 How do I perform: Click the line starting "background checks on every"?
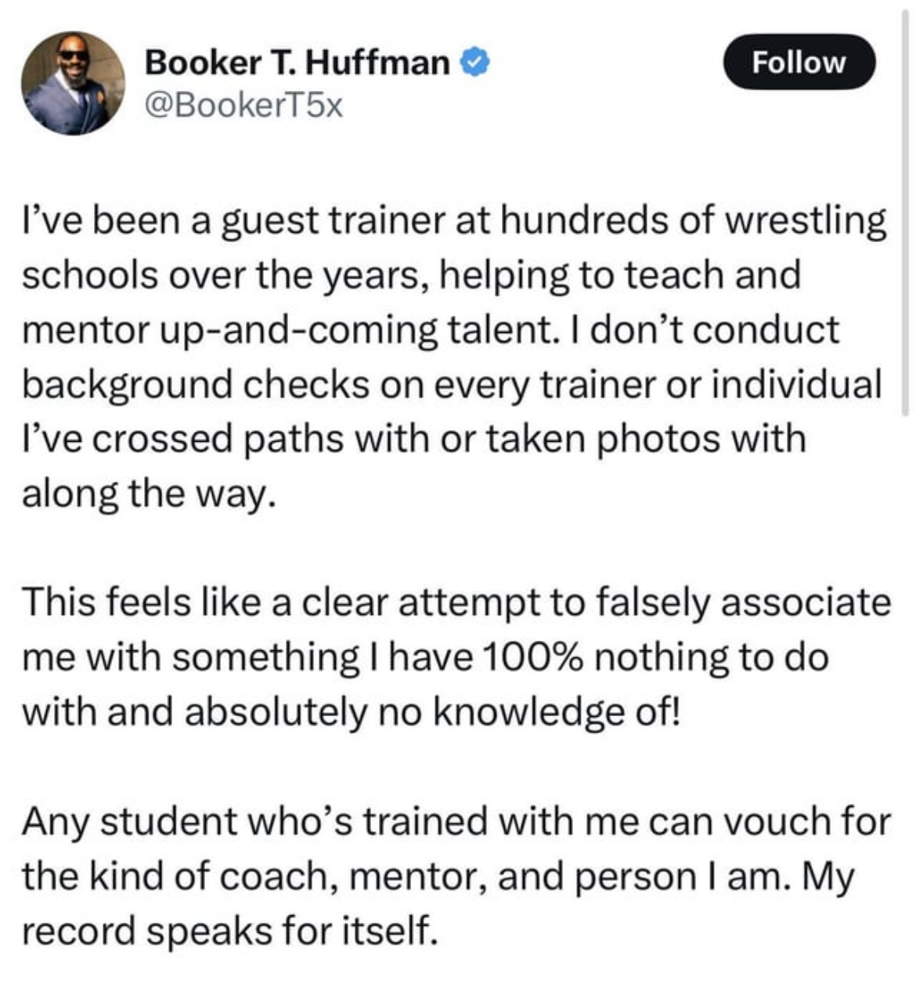pyautogui.click(x=452, y=385)
